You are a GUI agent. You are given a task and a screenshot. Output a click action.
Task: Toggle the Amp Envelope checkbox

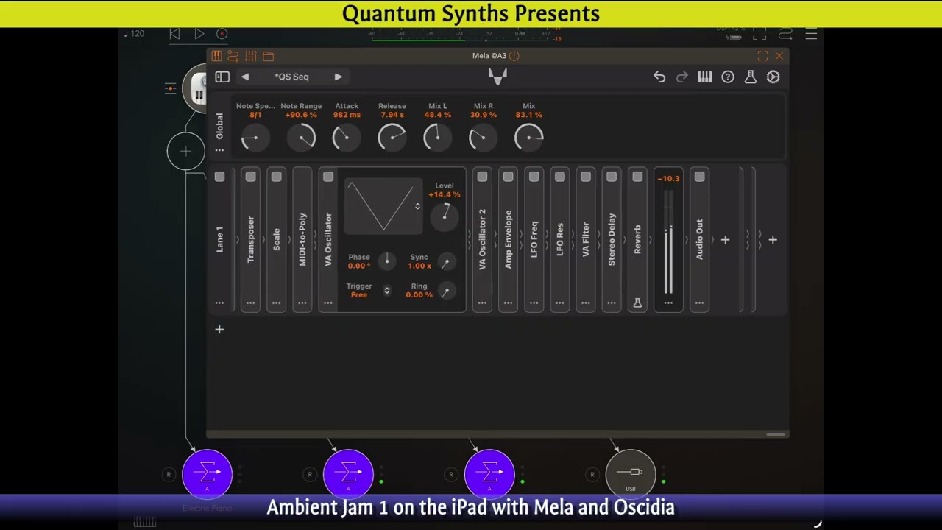[508, 177]
